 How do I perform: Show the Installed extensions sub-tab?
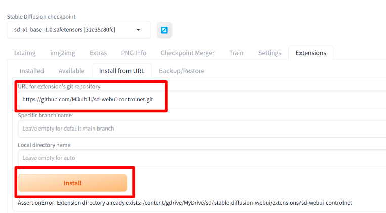(x=32, y=71)
